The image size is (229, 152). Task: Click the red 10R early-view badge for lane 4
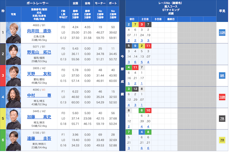[222, 97]
